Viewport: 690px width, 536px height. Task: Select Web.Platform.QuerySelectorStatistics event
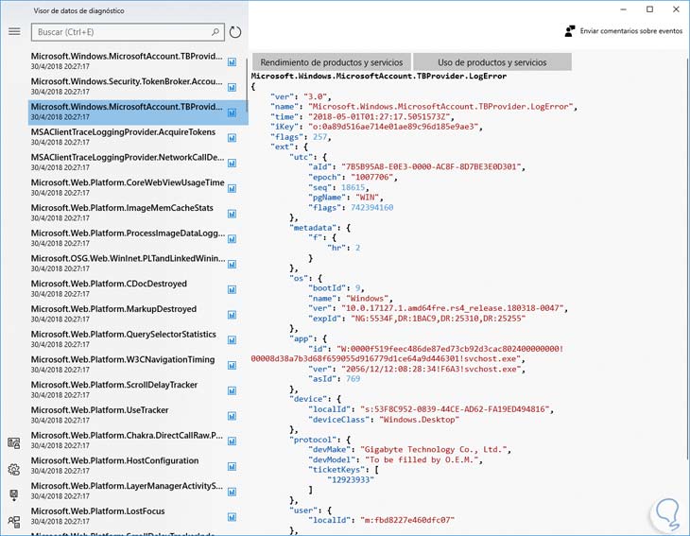click(x=138, y=339)
